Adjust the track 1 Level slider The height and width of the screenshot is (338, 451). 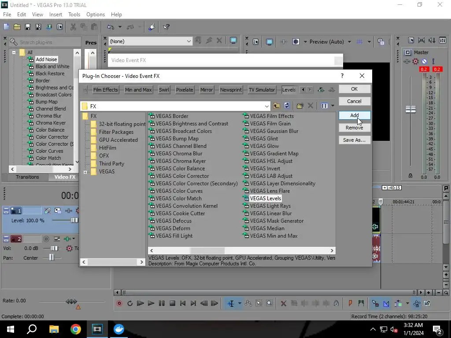point(74,220)
